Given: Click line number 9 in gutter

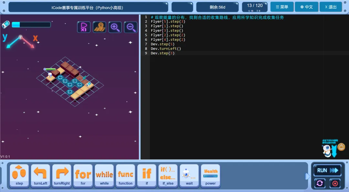Looking at the screenshot, I should [x=146, y=53].
